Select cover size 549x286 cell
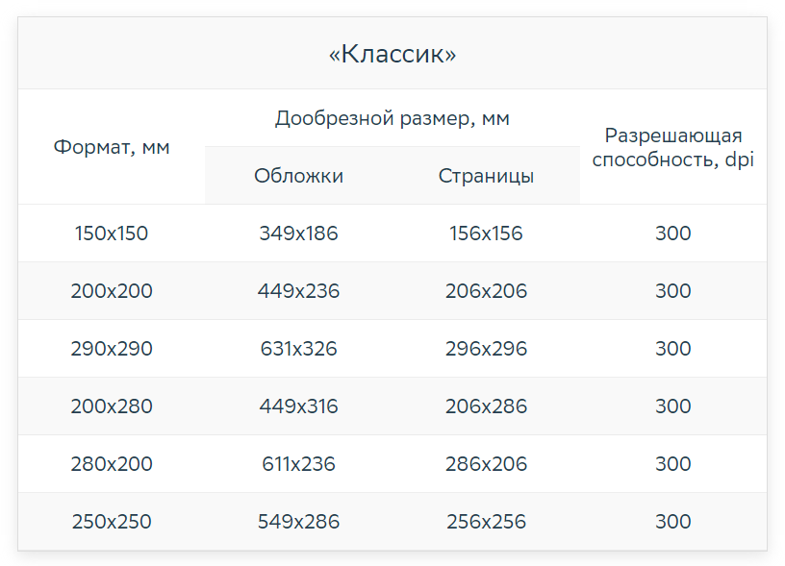 tap(298, 522)
